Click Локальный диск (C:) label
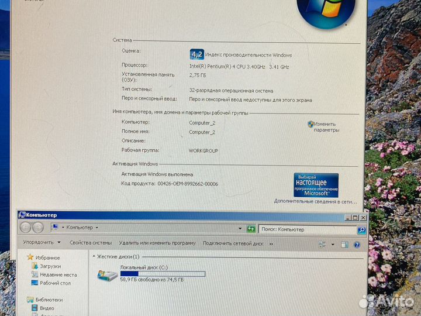 coord(144,267)
